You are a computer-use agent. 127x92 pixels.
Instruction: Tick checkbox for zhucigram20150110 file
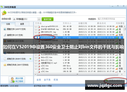coord(36,26)
